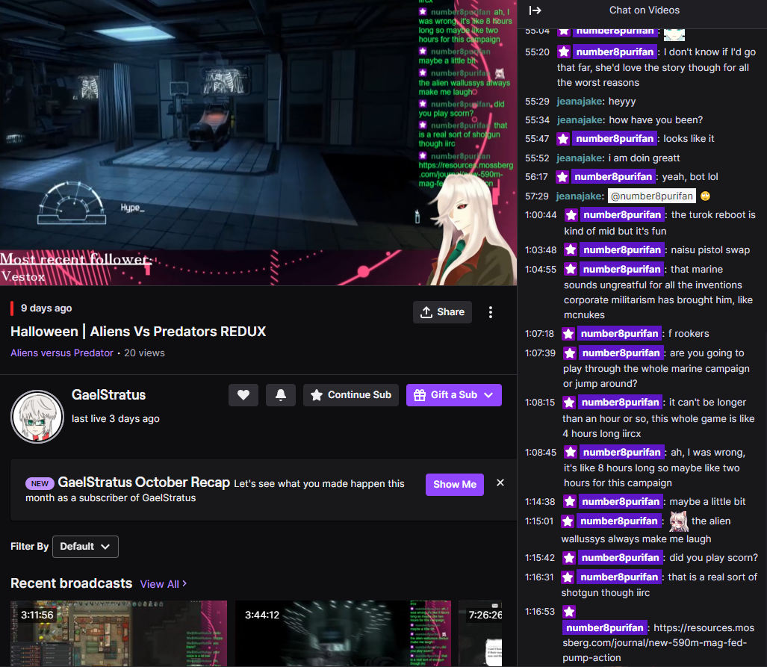
Task: Jump to the 1:15:42 chat timestamp
Action: [x=539, y=558]
